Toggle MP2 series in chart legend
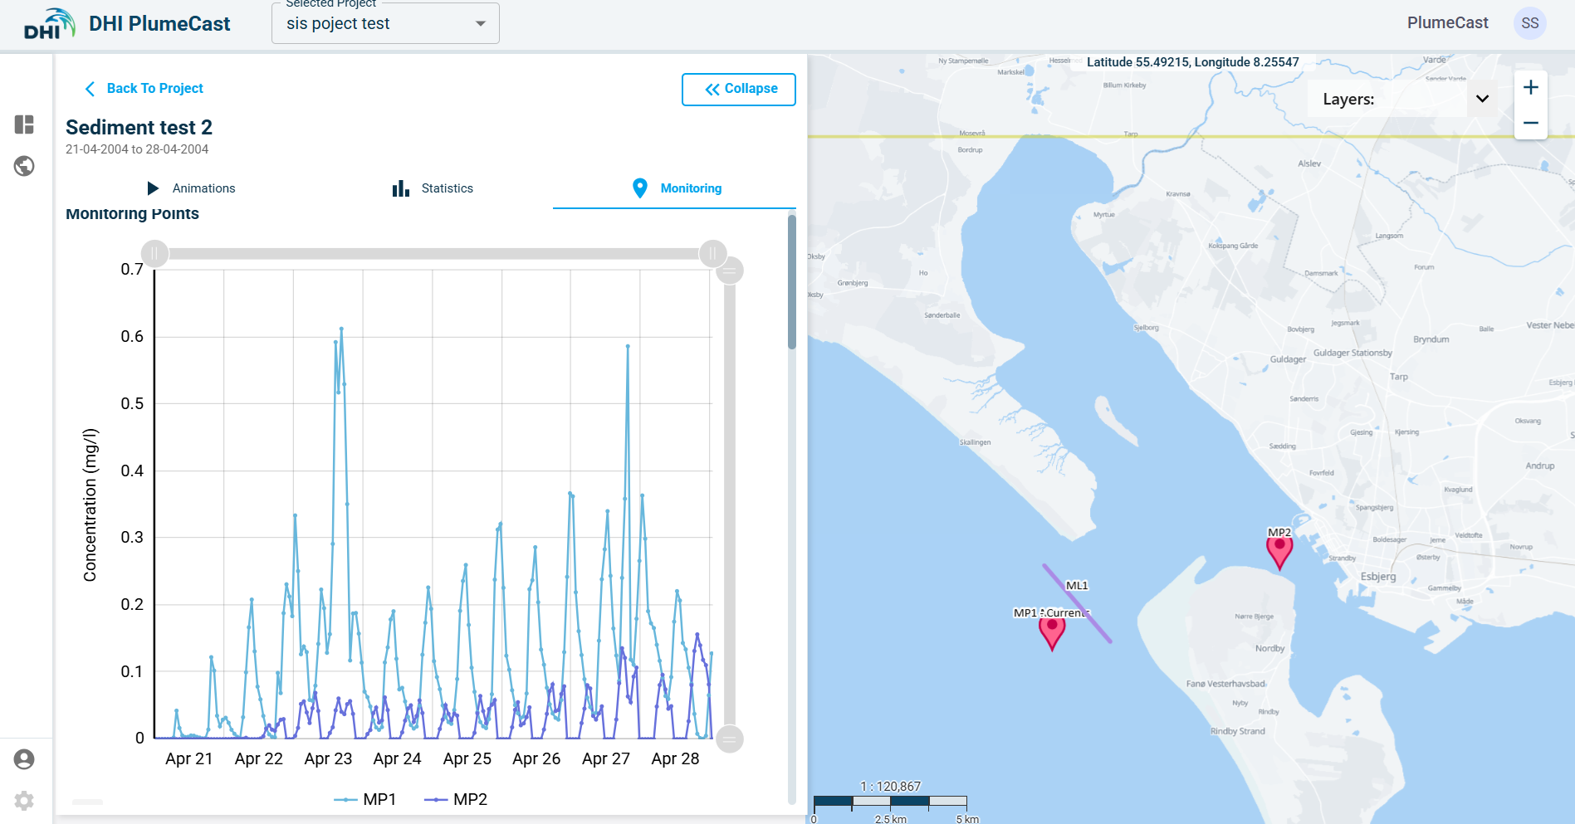Screen dimensions: 1575x824 (456, 799)
